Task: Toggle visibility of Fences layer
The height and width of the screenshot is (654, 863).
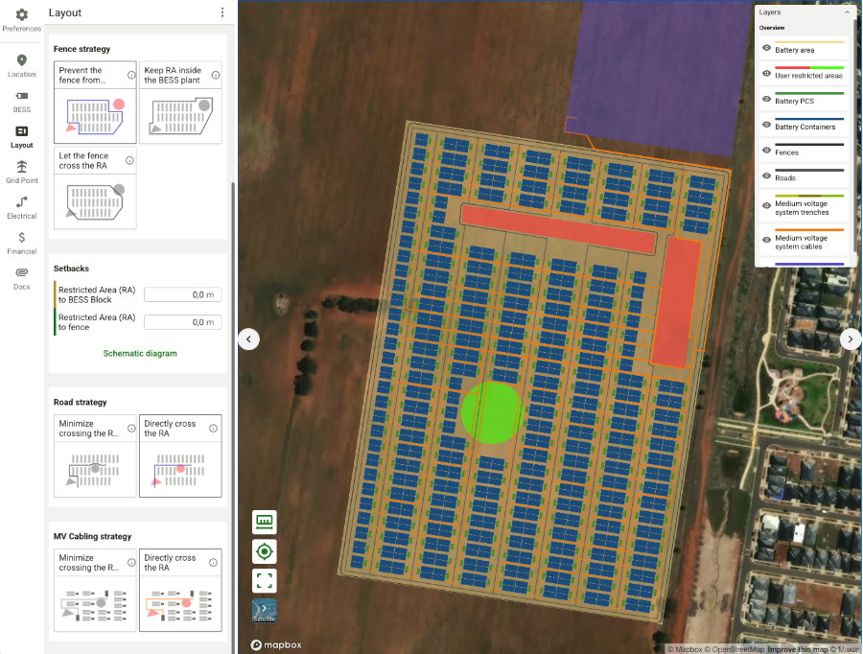Action: pos(766,151)
